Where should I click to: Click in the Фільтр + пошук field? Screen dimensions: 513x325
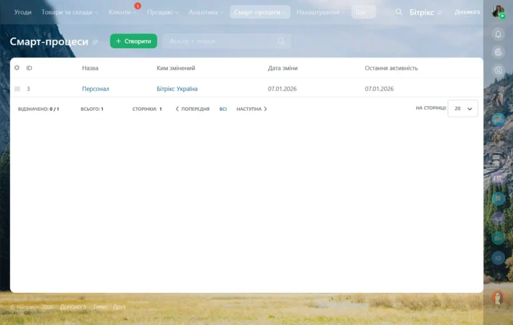pyautogui.click(x=220, y=41)
